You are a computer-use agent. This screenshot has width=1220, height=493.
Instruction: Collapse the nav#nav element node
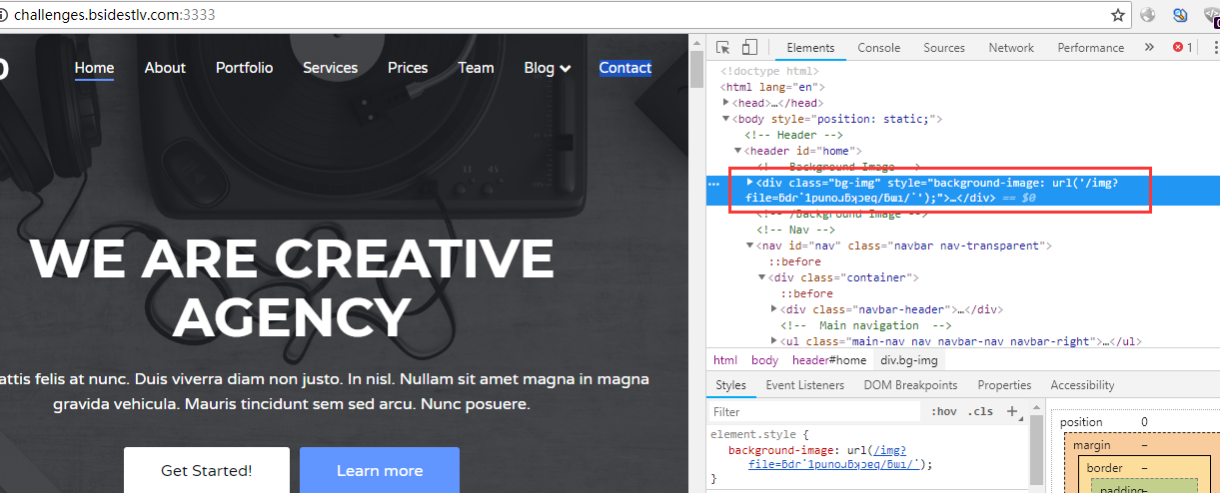(x=750, y=245)
